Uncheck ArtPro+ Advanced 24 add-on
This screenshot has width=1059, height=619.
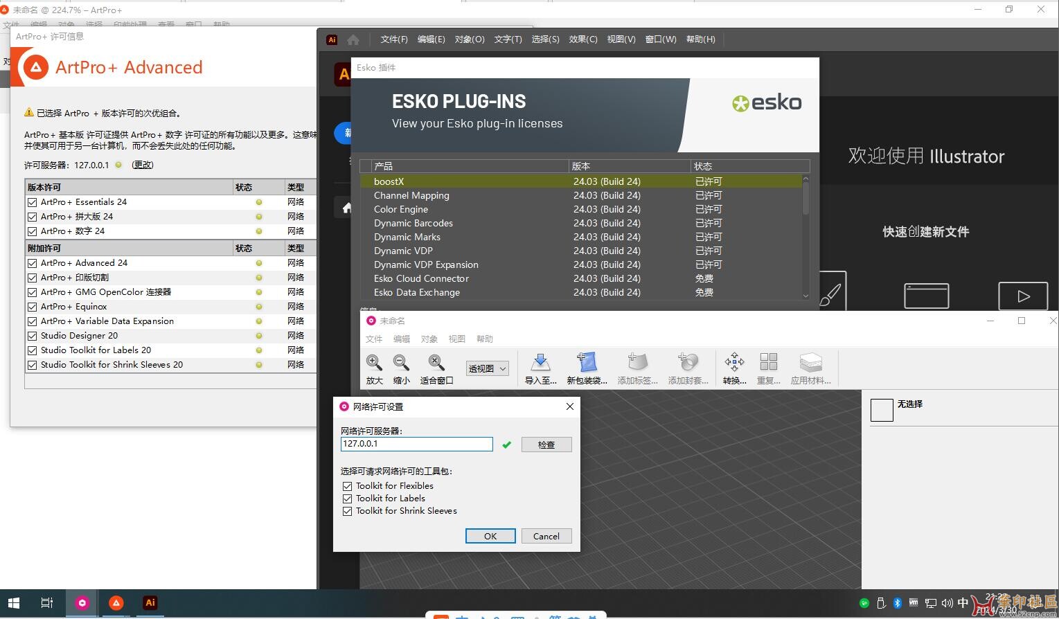32,263
